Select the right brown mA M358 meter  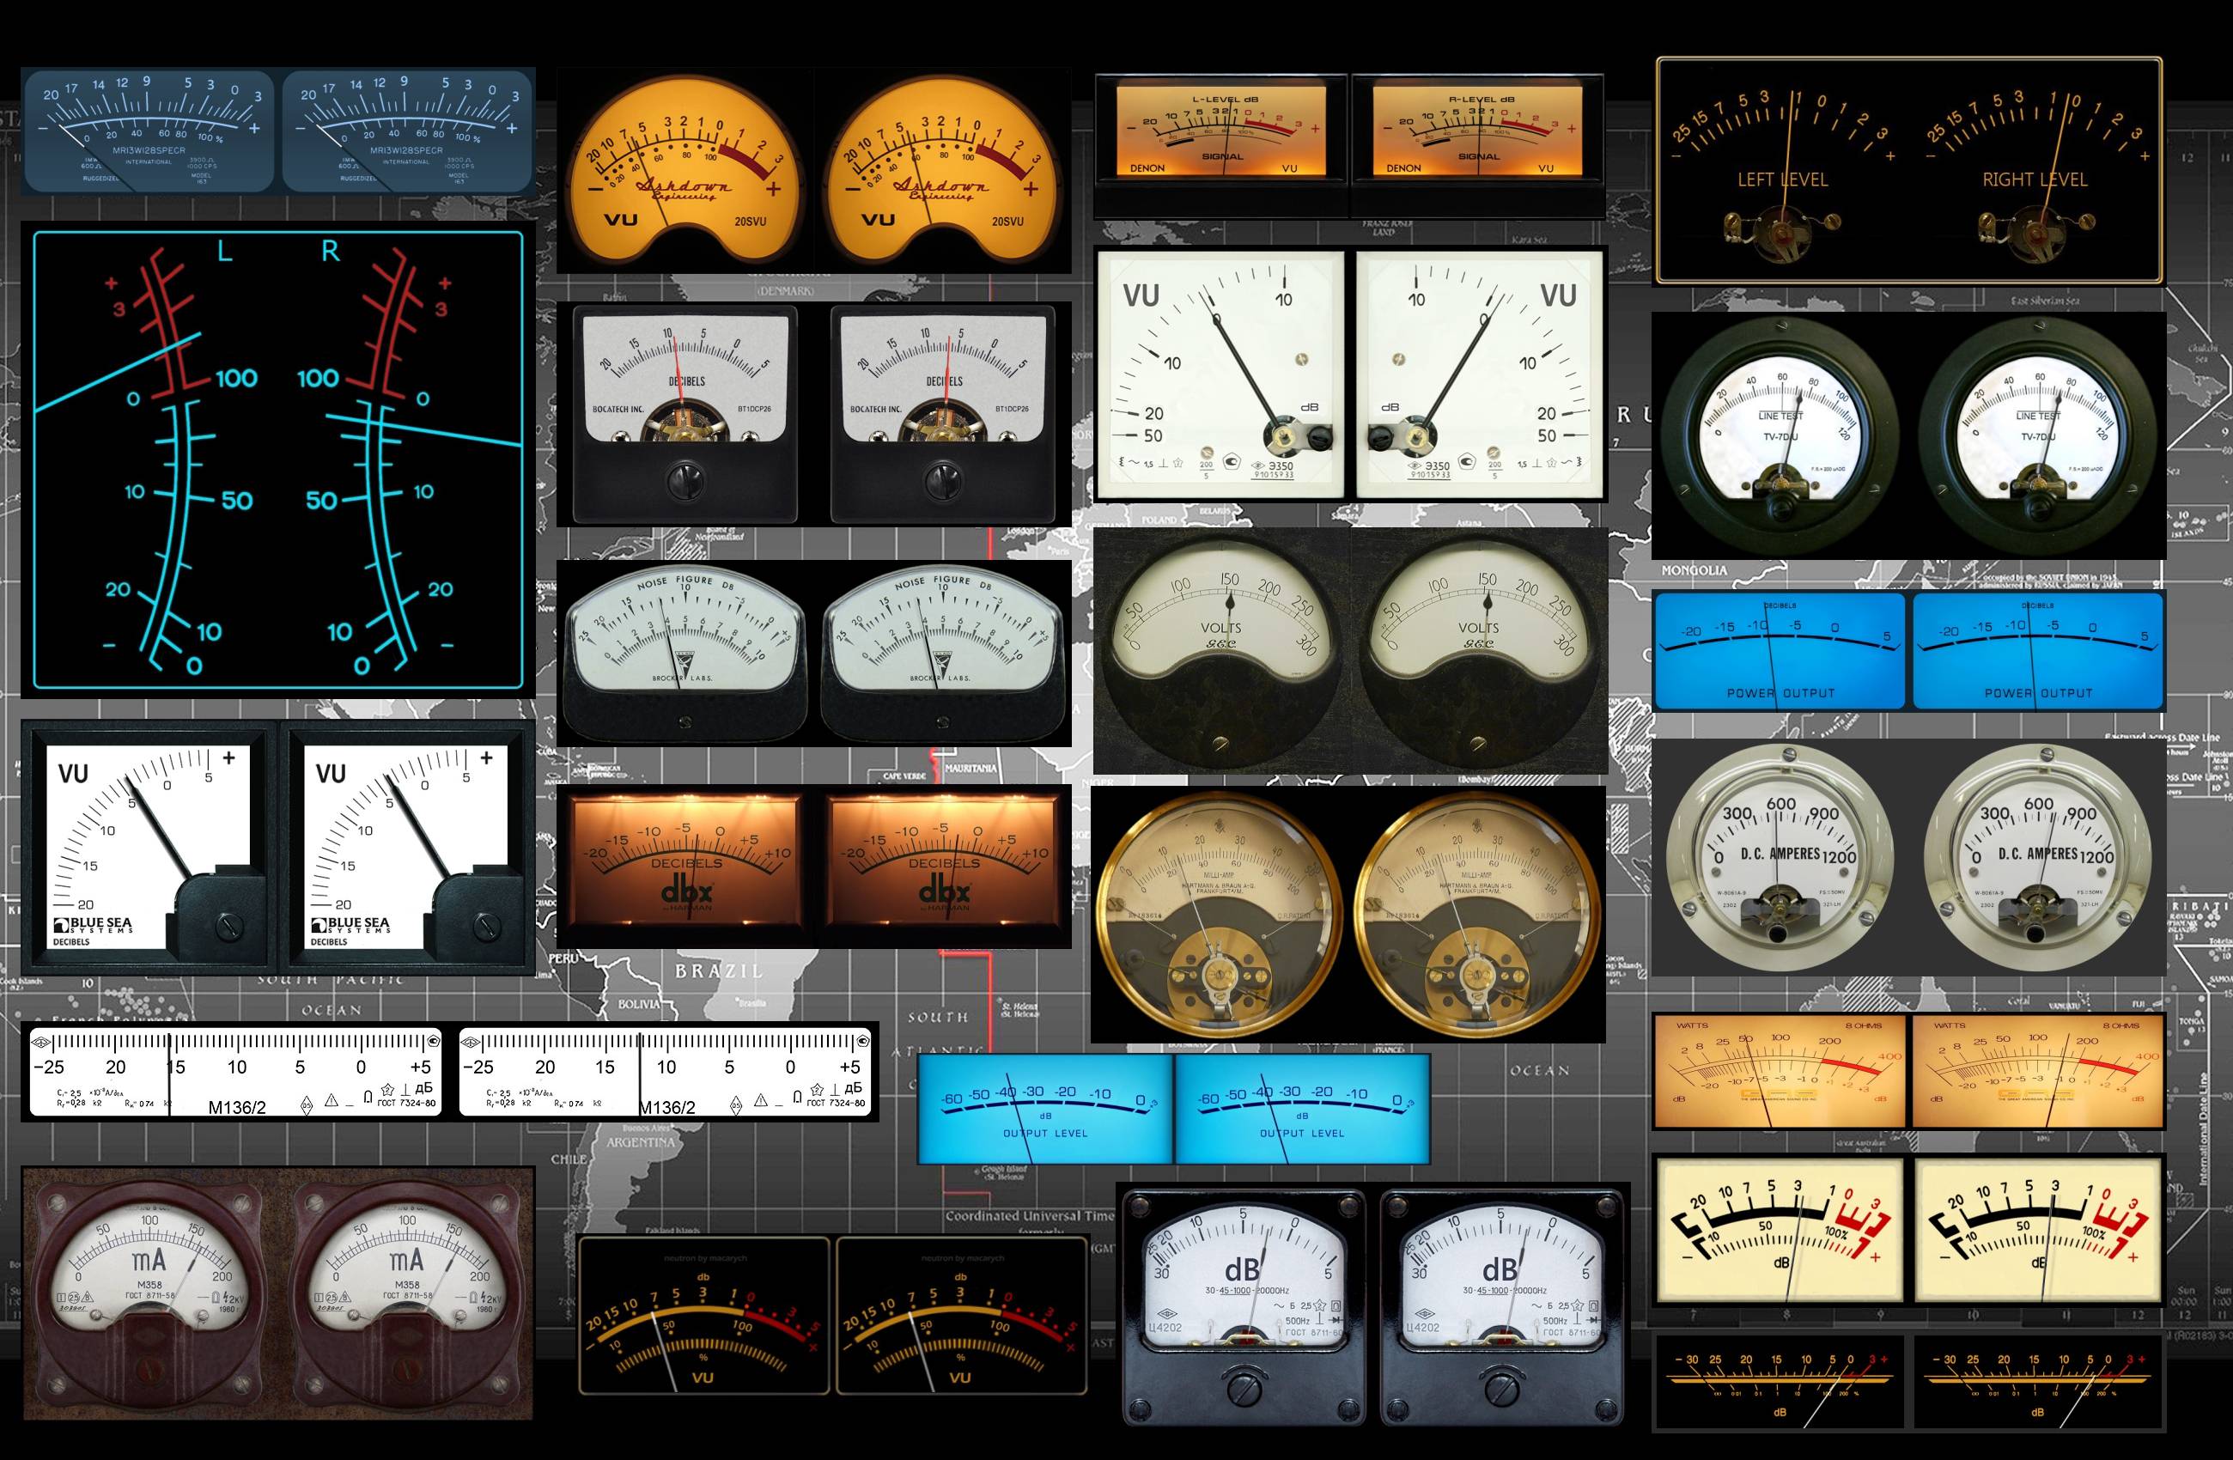tap(407, 1295)
